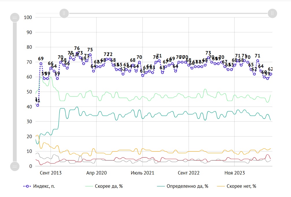Click the right handle of the horizontal range slider
This screenshot has width=291, height=197.
272,13
